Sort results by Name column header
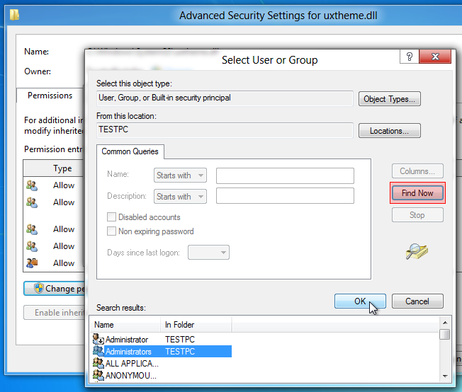The width and height of the screenshot is (462, 392). [125, 325]
